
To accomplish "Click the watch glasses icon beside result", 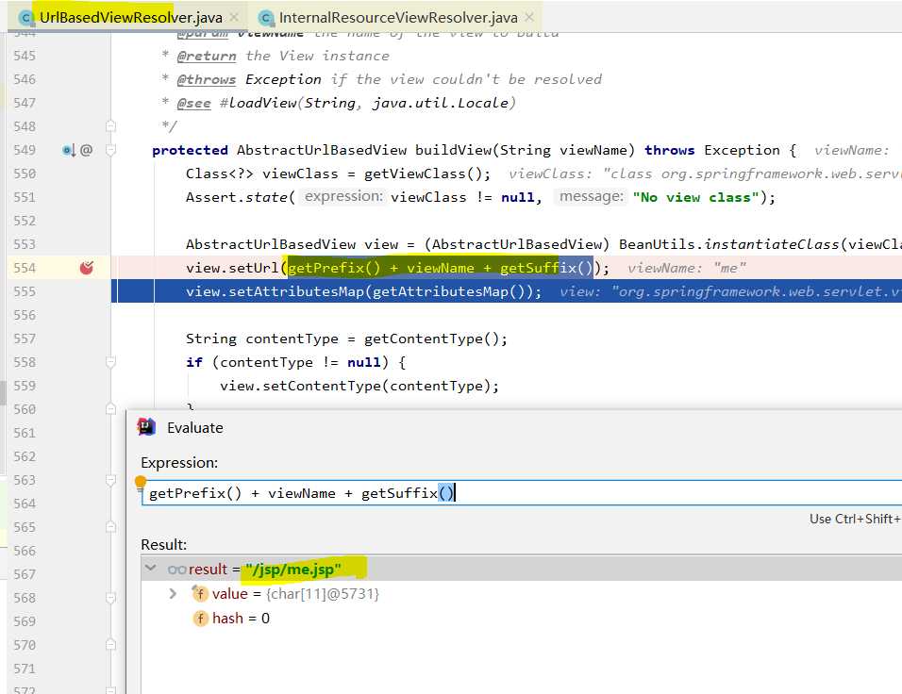I will point(176,570).
